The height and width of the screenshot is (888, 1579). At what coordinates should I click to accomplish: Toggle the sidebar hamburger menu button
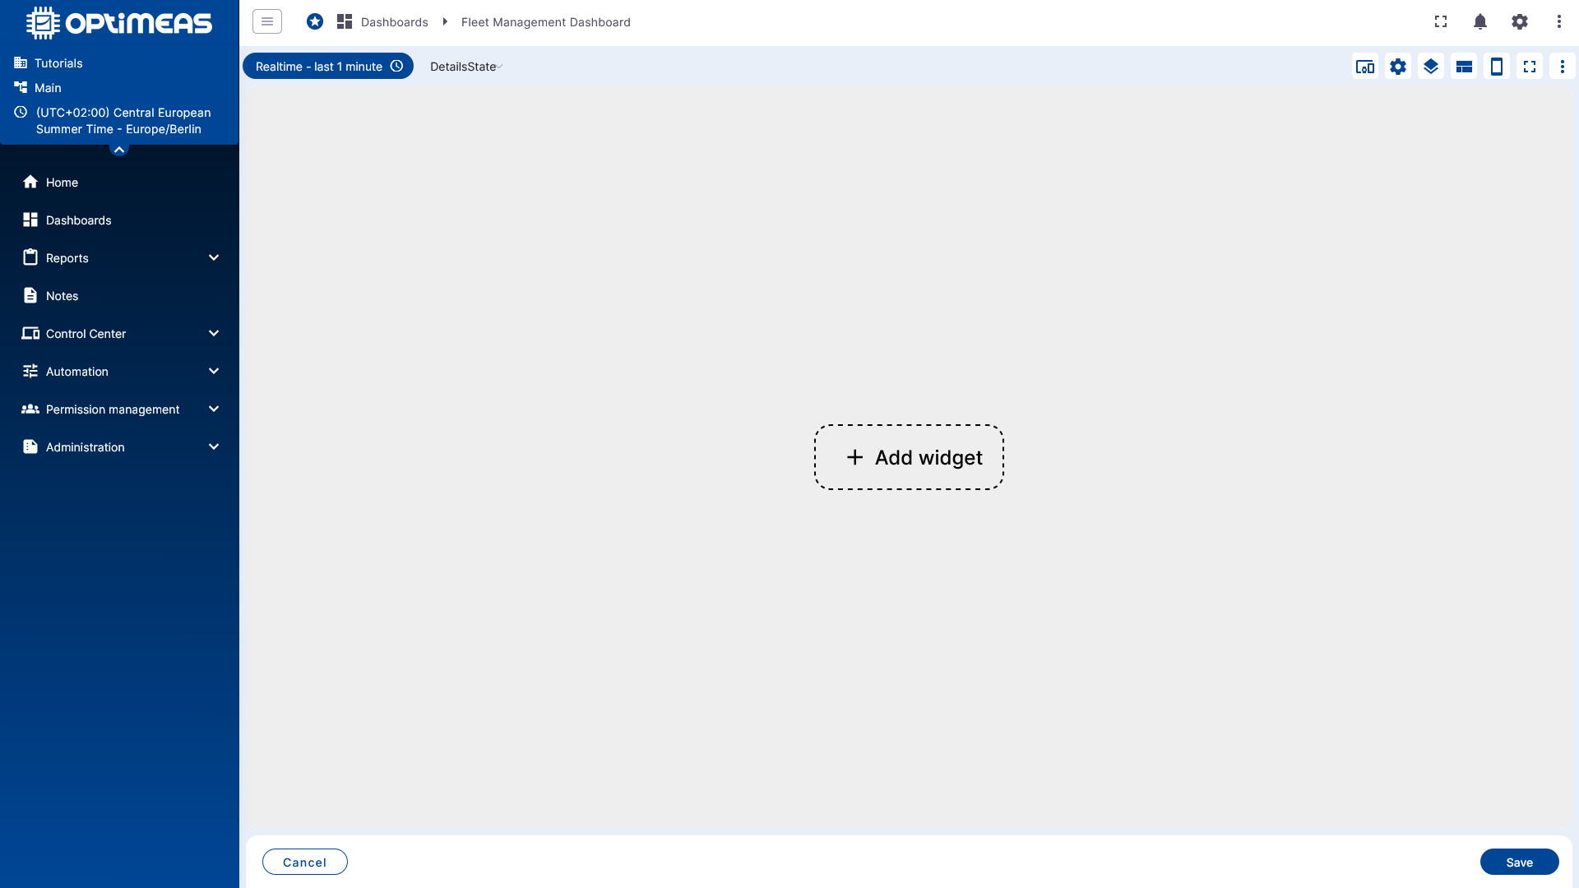pos(267,21)
